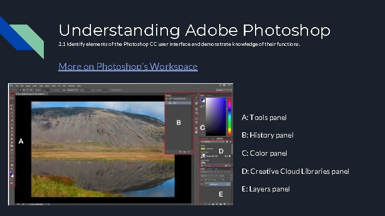Select the Lasso tool
This screenshot has width=385, height=216.
click(x=12, y=105)
